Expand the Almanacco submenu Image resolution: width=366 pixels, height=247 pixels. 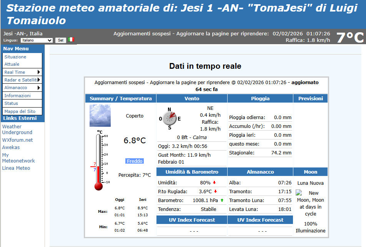coord(22,88)
